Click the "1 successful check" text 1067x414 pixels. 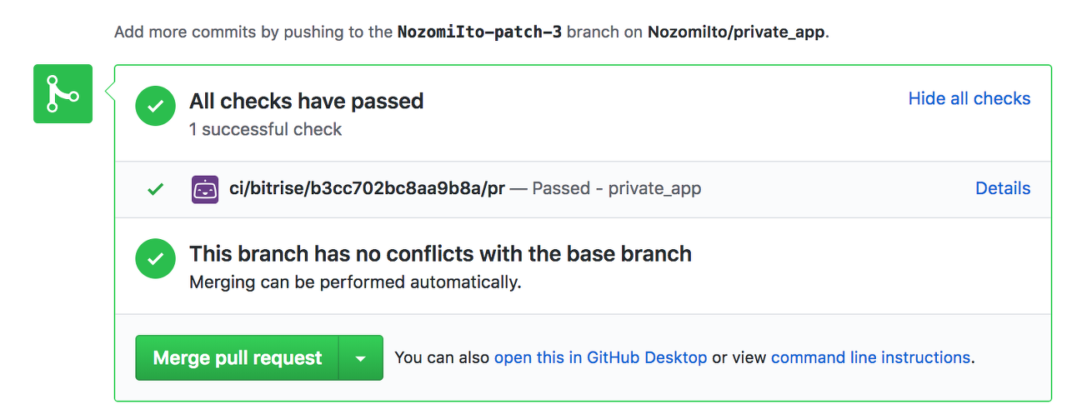[266, 129]
